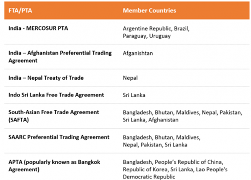Click South-Asian Free Trade Agreement title
The height and width of the screenshot is (180, 251).
tap(54, 112)
